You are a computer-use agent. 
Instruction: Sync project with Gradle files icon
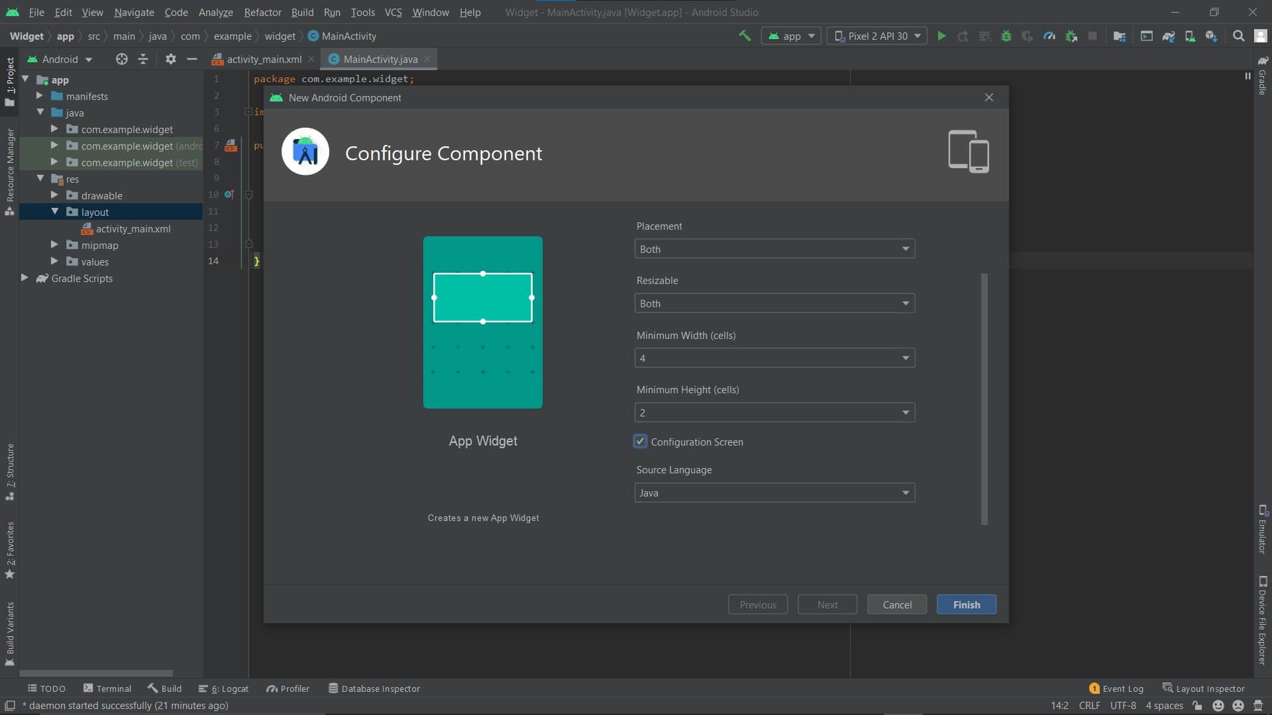pos(1169,36)
